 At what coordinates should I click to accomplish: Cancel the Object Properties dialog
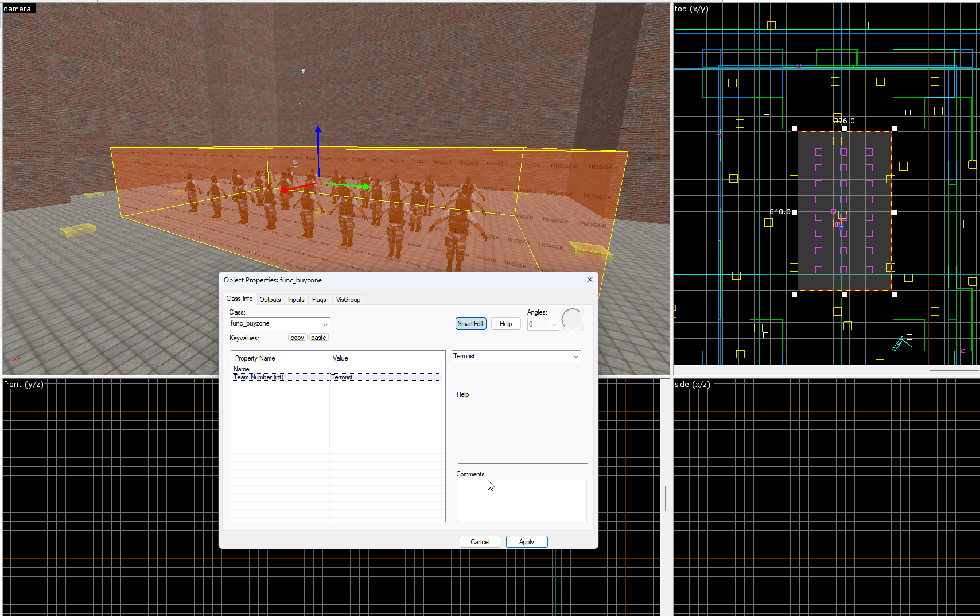pos(480,542)
